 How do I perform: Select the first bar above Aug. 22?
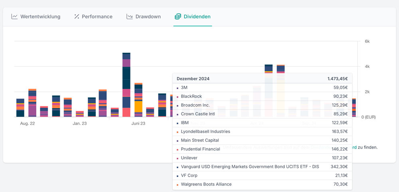[20, 108]
